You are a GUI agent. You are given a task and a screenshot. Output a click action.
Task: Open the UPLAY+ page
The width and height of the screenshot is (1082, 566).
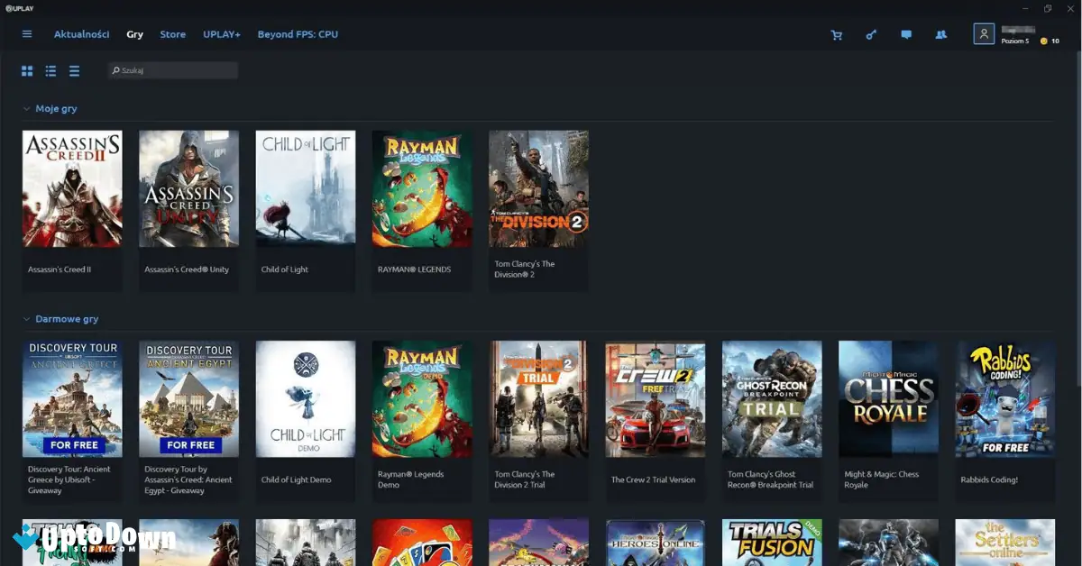click(x=221, y=34)
